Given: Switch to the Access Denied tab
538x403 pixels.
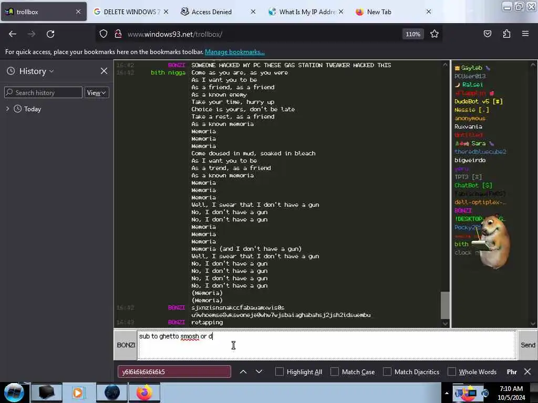Looking at the screenshot, I should tap(218, 12).
